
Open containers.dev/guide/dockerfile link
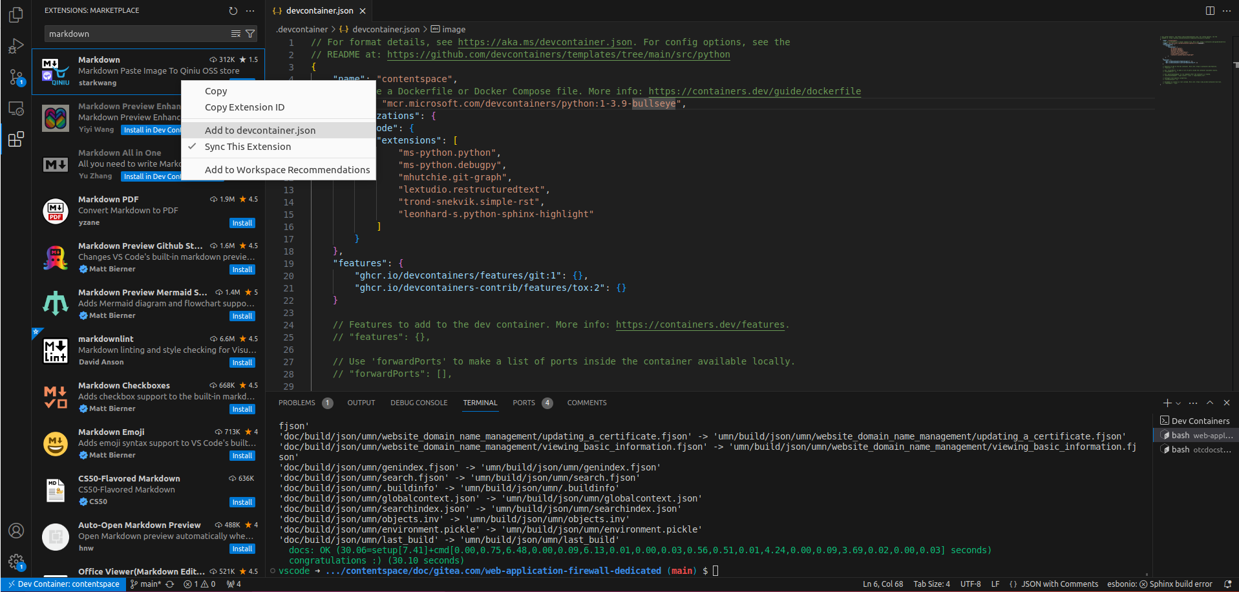click(754, 91)
